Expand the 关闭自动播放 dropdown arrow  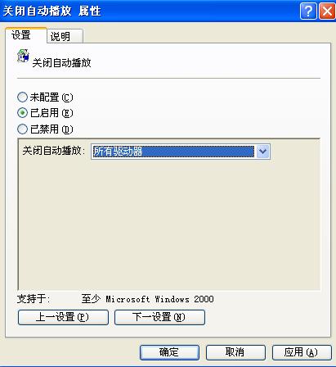tap(262, 152)
